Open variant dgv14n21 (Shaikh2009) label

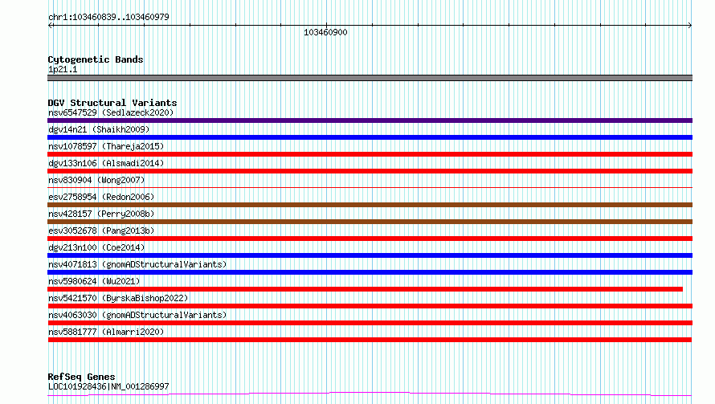pyautogui.click(x=99, y=129)
